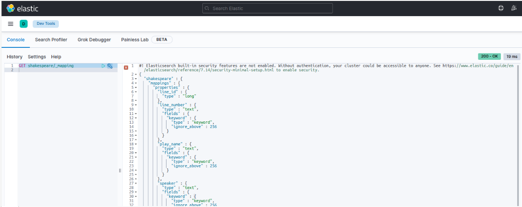Image resolution: width=522 pixels, height=207 pixels.
Task: Click the "type" : "text" on line 19
Action: (180, 149)
